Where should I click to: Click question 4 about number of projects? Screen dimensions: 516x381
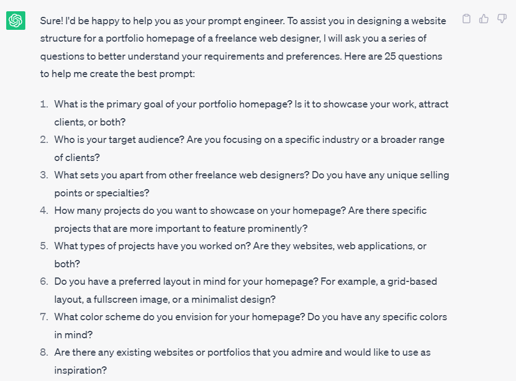240,210
